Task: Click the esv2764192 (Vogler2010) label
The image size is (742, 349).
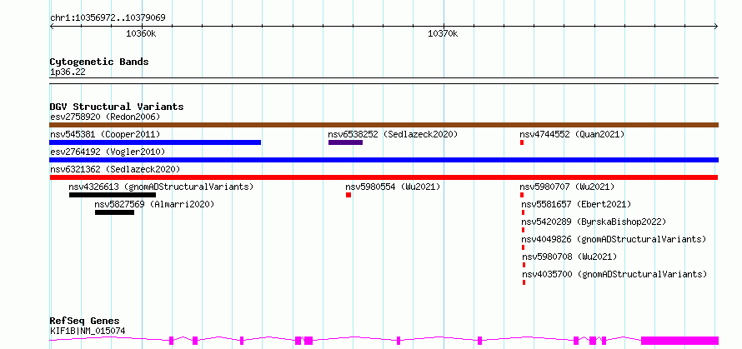Action: click(x=108, y=152)
